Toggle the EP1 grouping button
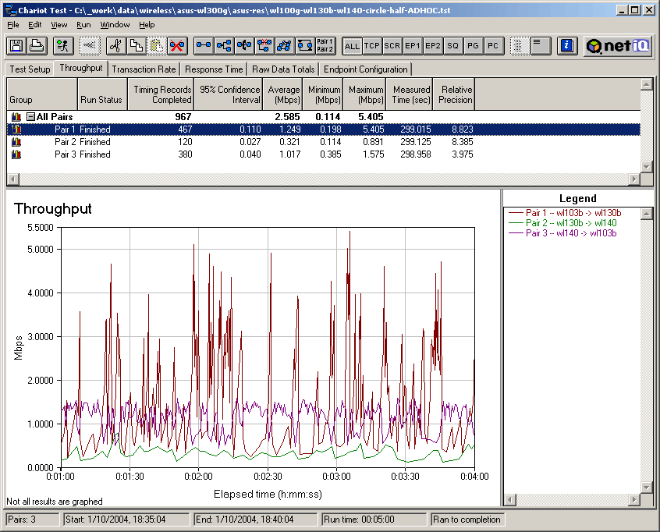The width and height of the screenshot is (660, 532). pos(413,46)
